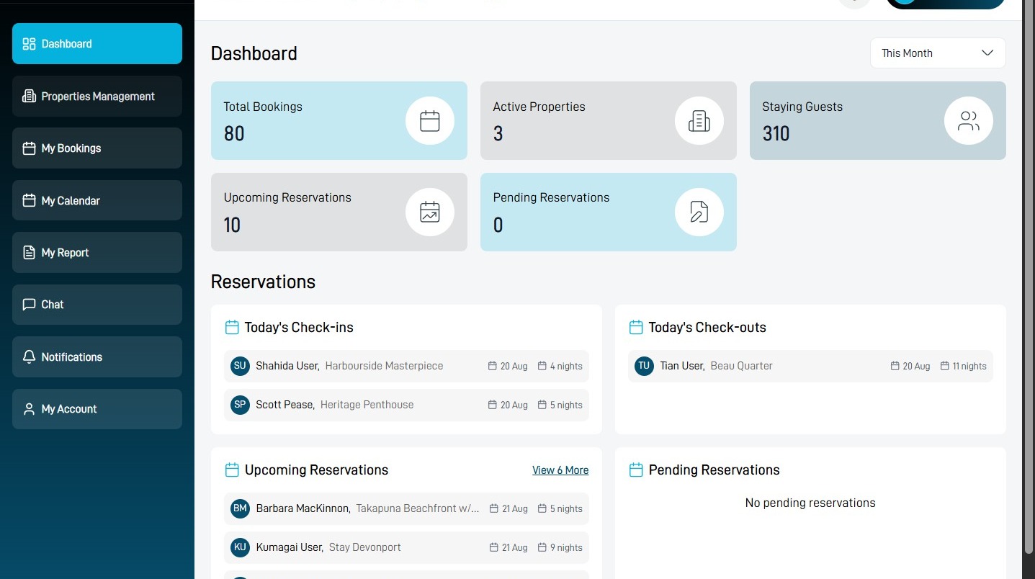This screenshot has width=1035, height=579.
Task: Click the "Reservations" section heading
Action: point(263,282)
